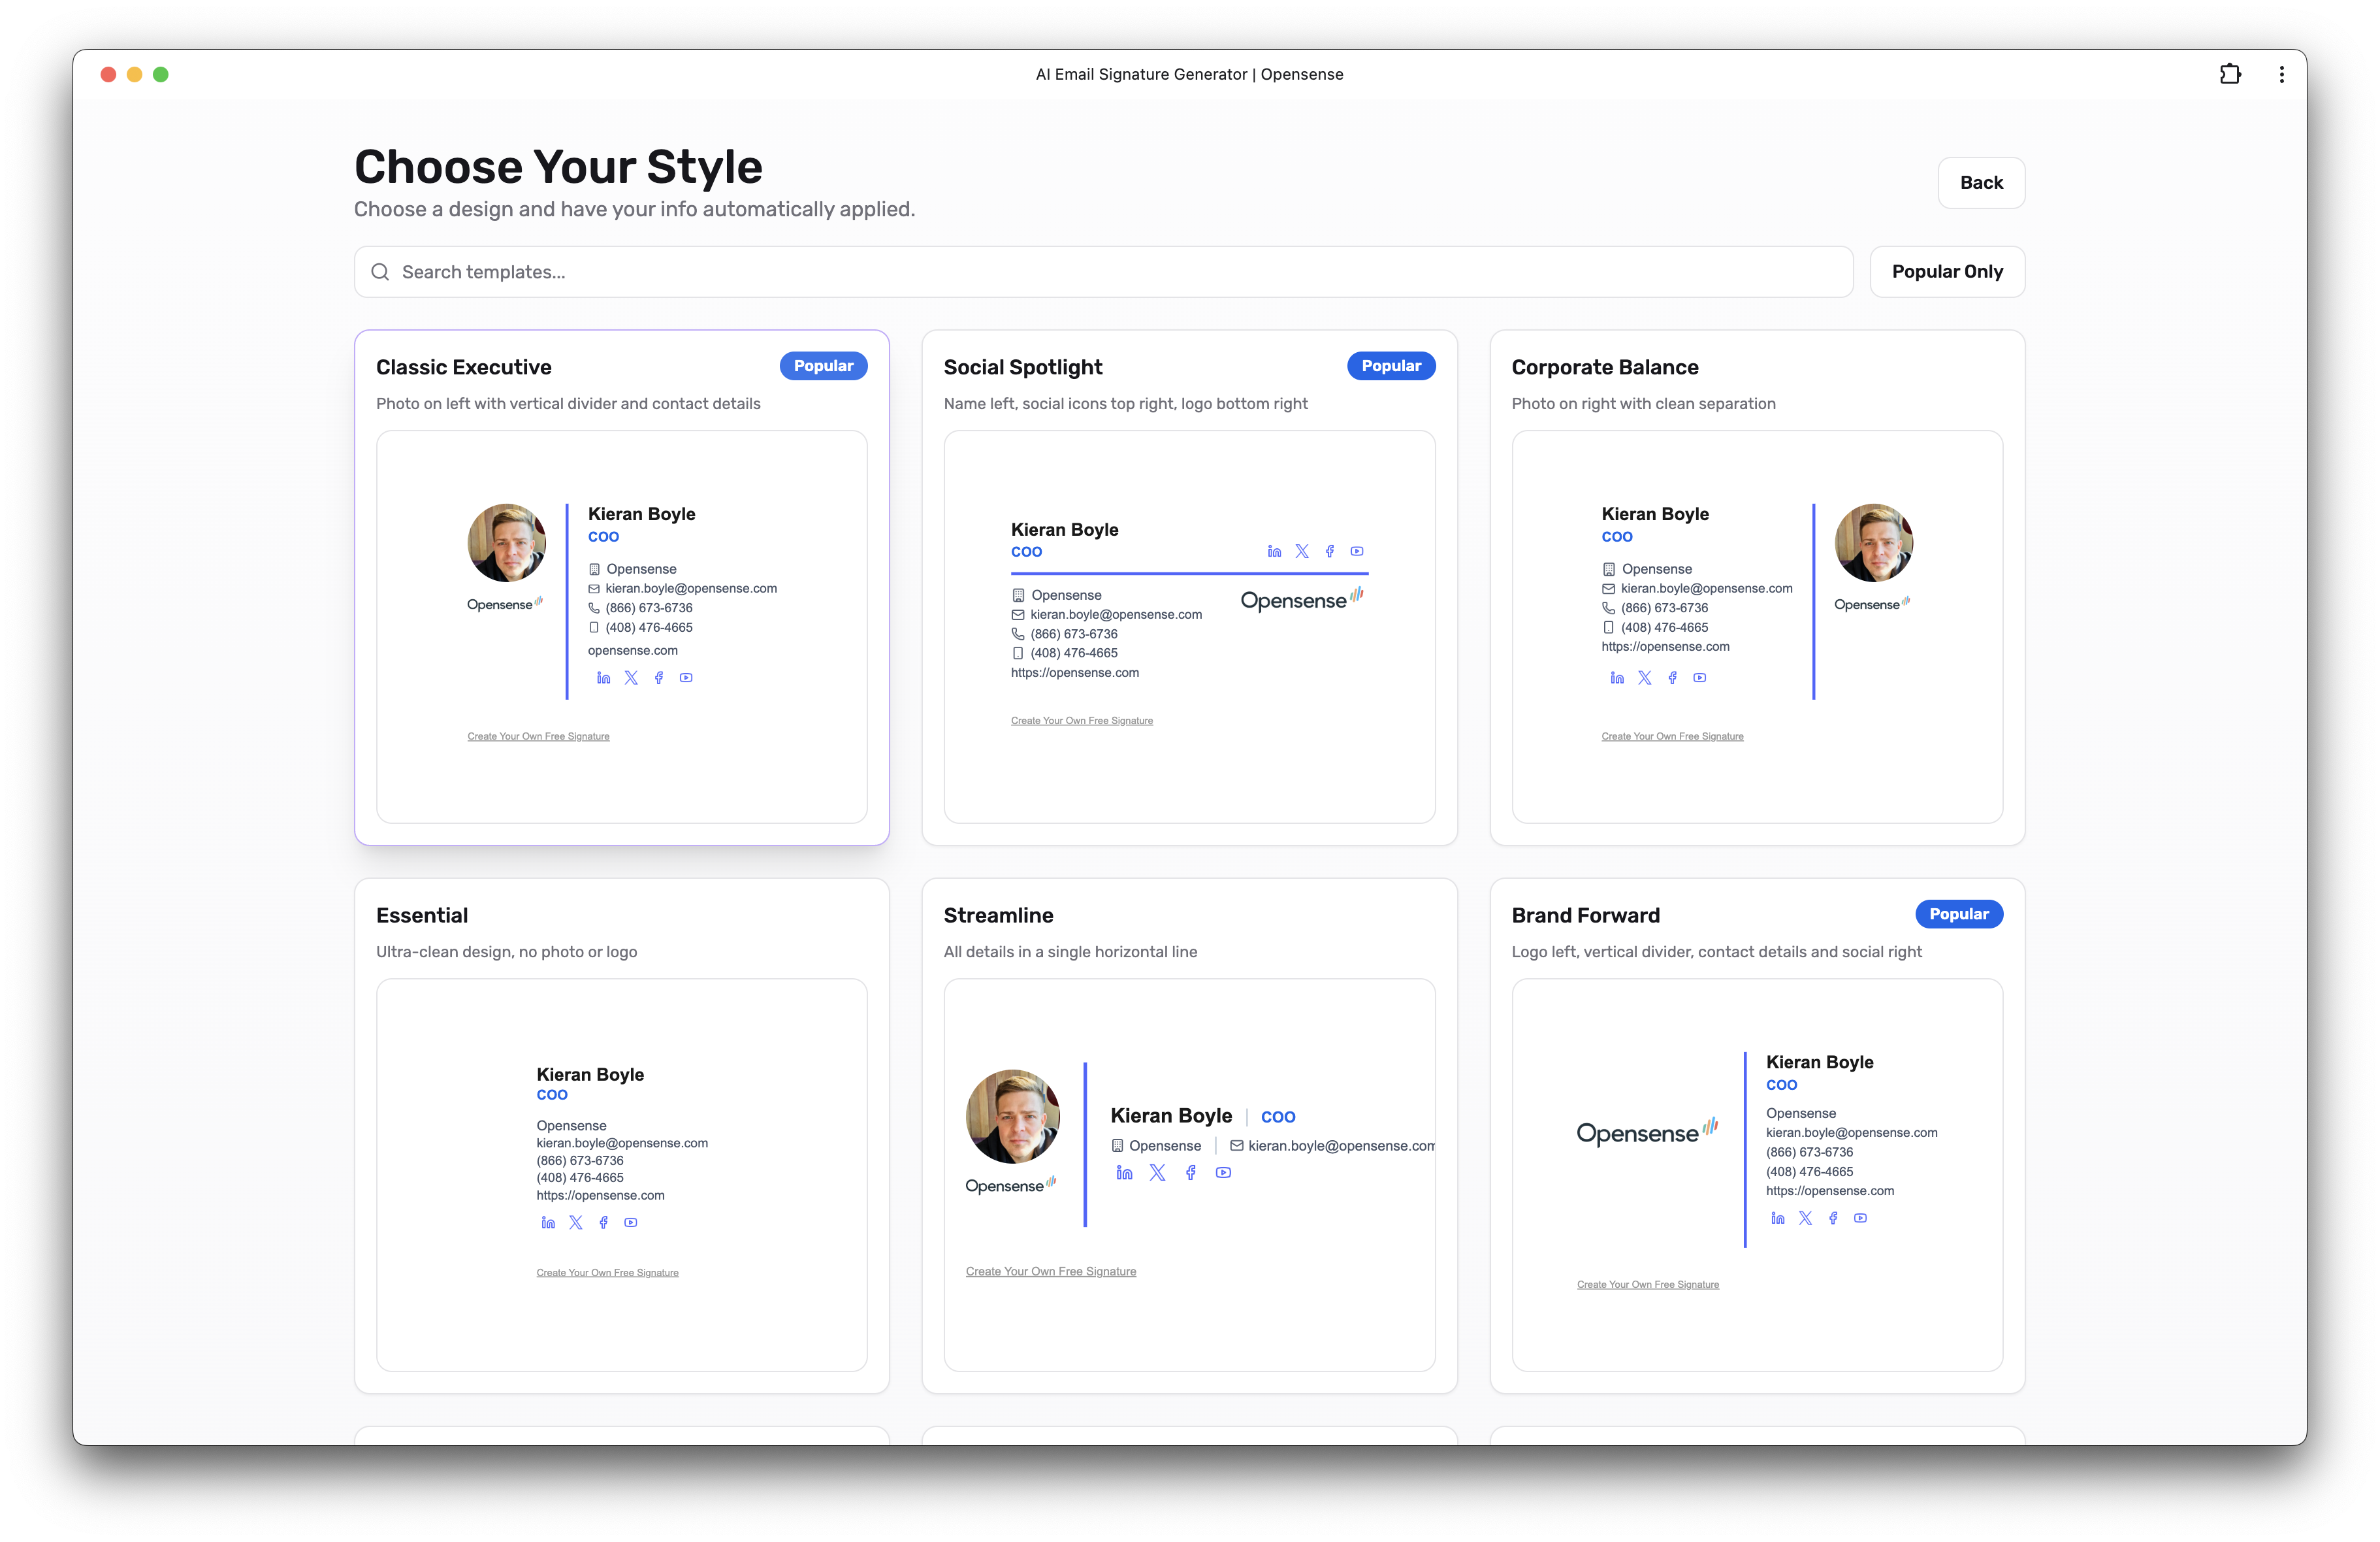This screenshot has width=2380, height=1542.
Task: Select the LinkedIn icon in Essential template
Action: pyautogui.click(x=548, y=1222)
